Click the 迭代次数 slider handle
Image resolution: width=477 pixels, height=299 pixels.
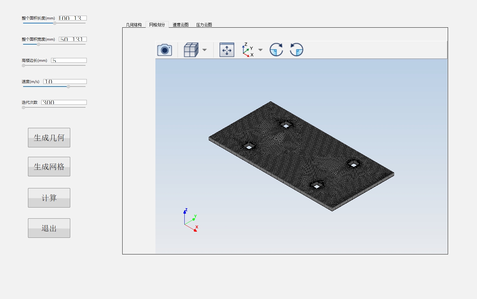point(23,107)
